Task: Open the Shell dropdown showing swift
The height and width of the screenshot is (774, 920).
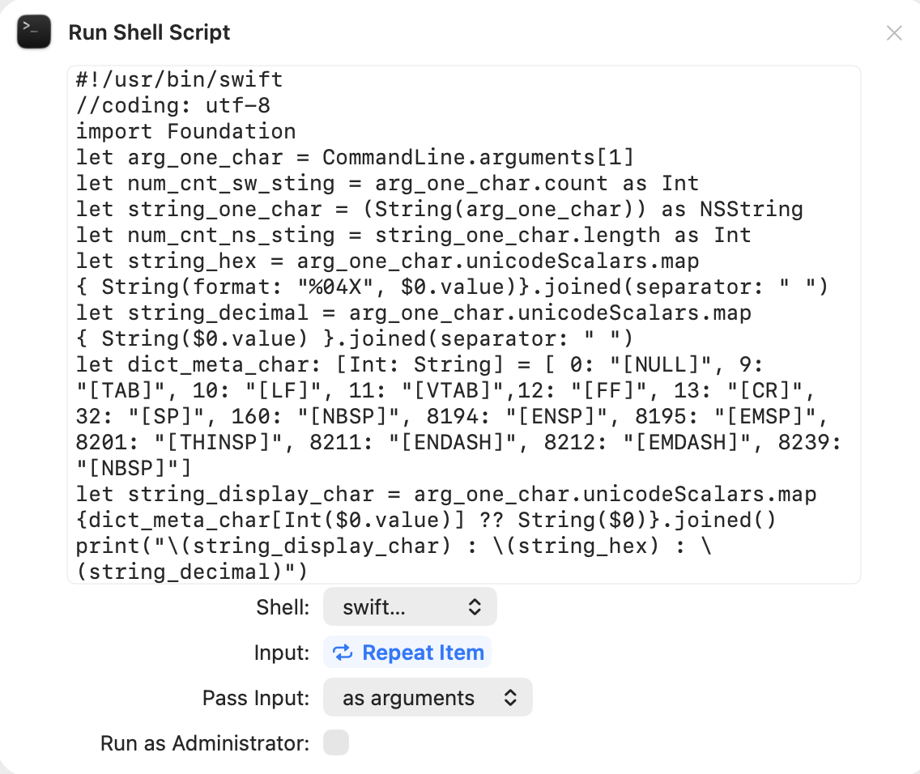Action: click(x=410, y=607)
